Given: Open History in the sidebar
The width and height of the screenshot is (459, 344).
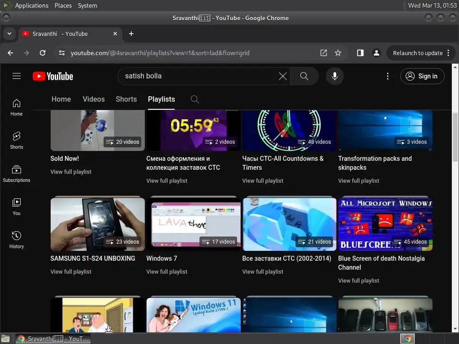Looking at the screenshot, I should [x=17, y=240].
